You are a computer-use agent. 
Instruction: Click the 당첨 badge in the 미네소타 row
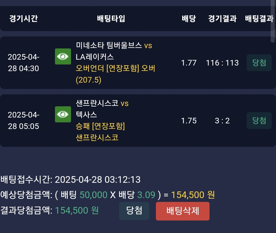tap(259, 63)
